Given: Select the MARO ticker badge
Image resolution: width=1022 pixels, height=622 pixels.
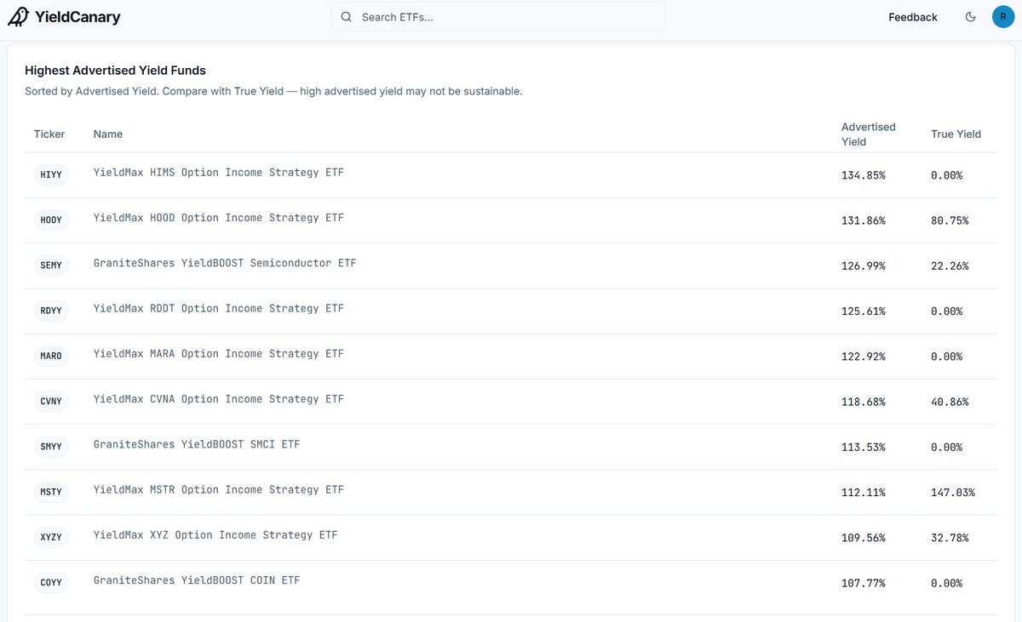Looking at the screenshot, I should [x=51, y=357].
